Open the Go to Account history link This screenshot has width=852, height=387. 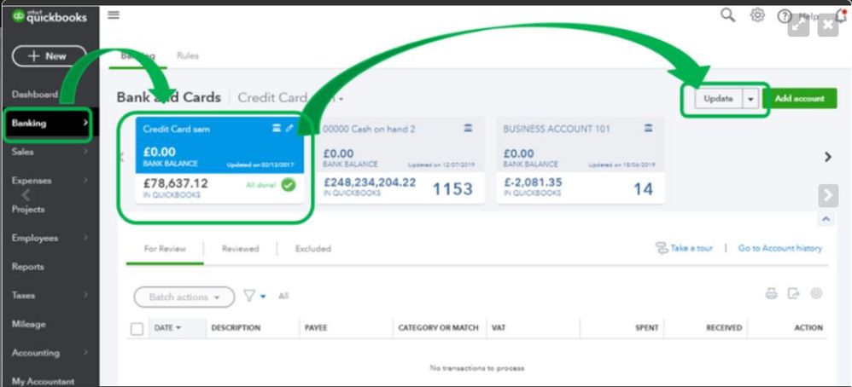779,248
